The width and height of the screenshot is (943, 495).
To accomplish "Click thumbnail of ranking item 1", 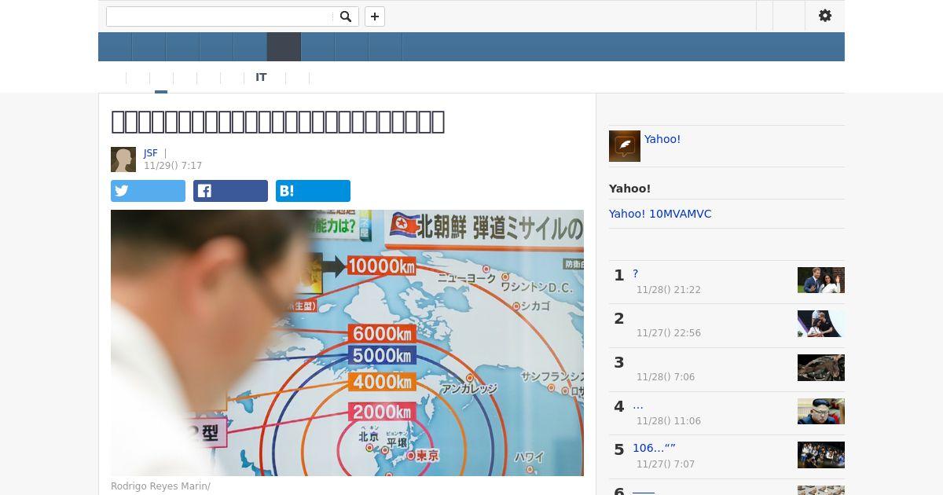I will 821,280.
